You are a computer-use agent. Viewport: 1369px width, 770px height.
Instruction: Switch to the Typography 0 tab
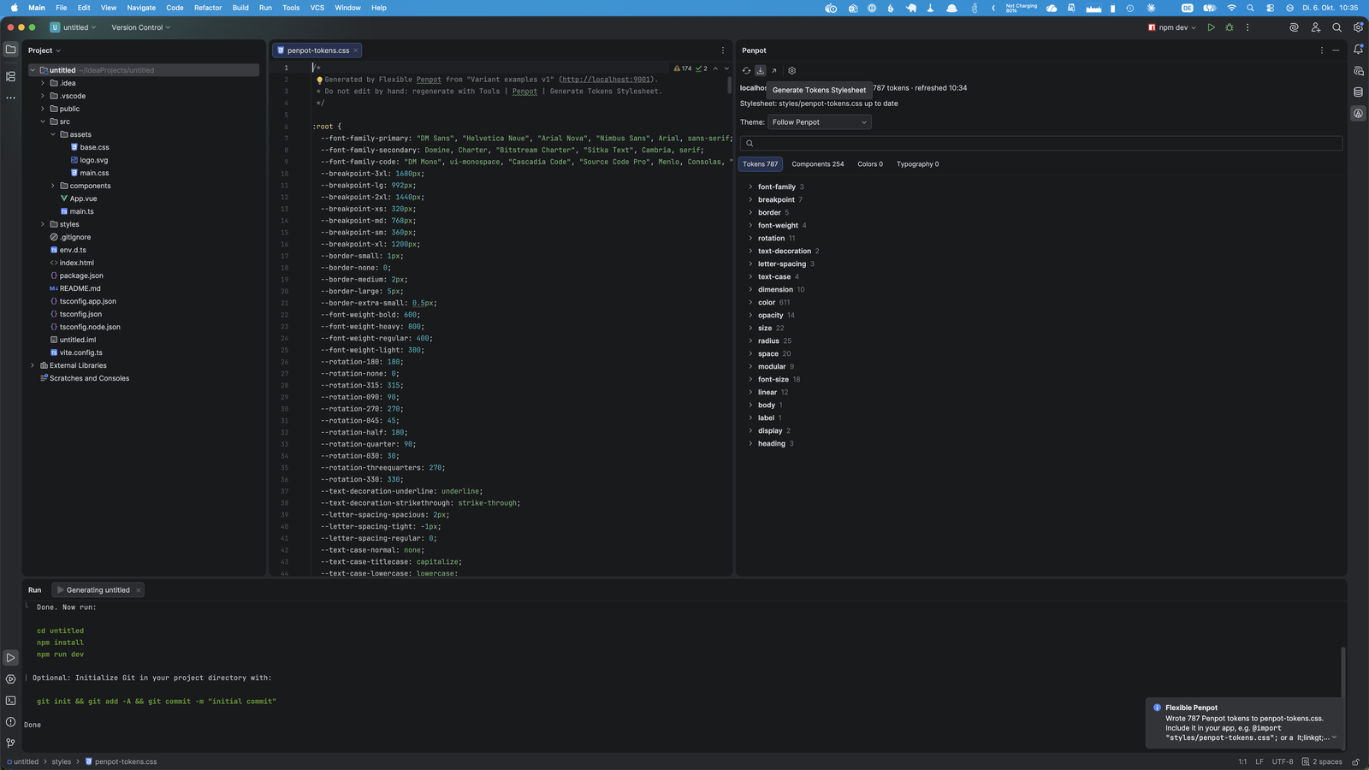pyautogui.click(x=917, y=164)
